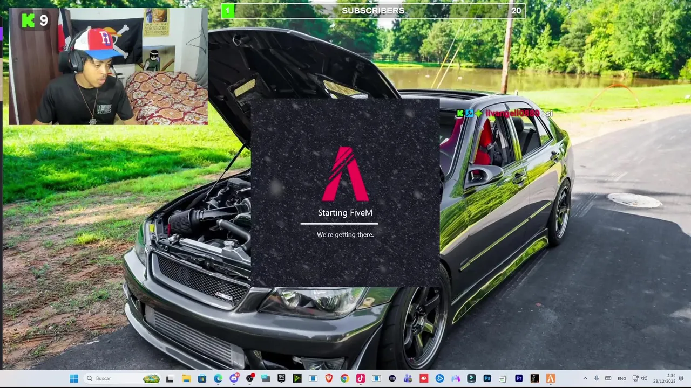Screen dimensions: 691x388
Task: Open the network status tray icon
Action: (x=635, y=378)
